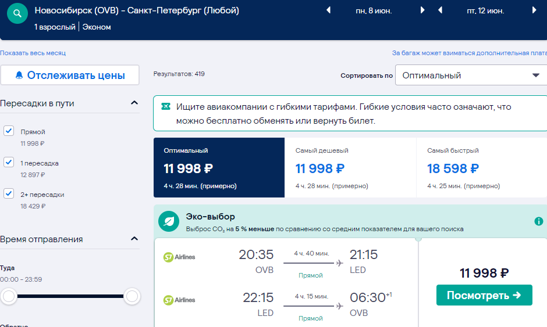
Task: Click Прямой label under 4 ч. 40 мин.
Action: (x=311, y=275)
